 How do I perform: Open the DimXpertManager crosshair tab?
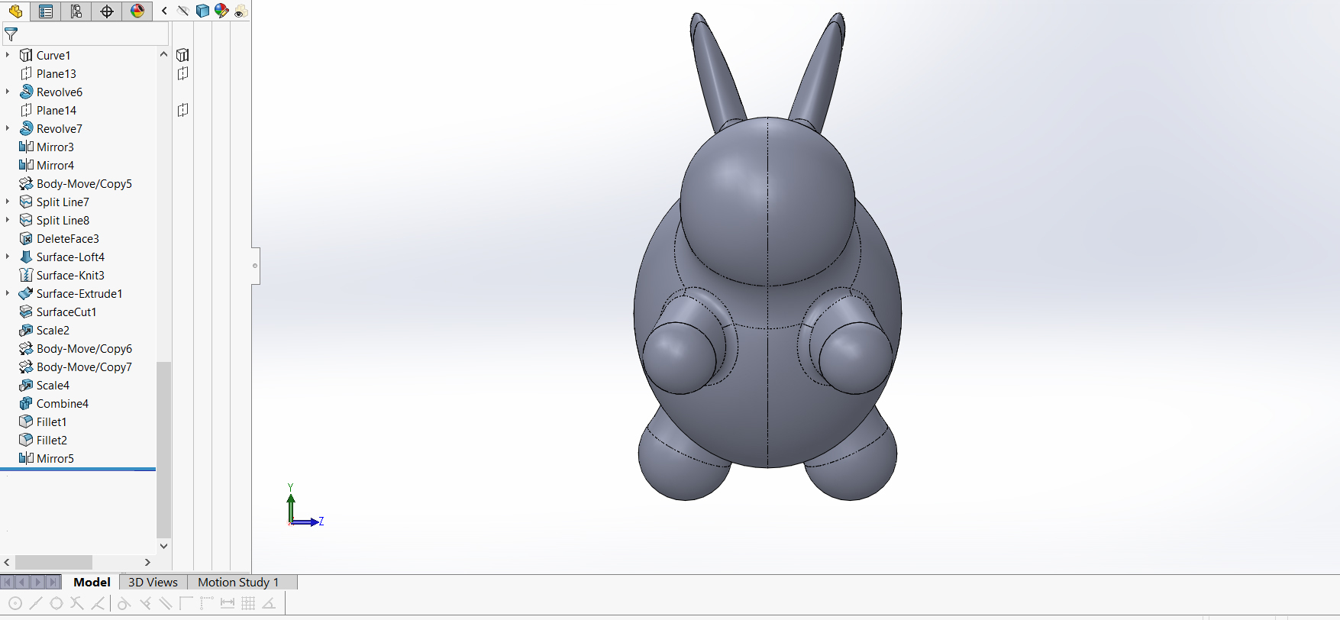click(x=107, y=11)
